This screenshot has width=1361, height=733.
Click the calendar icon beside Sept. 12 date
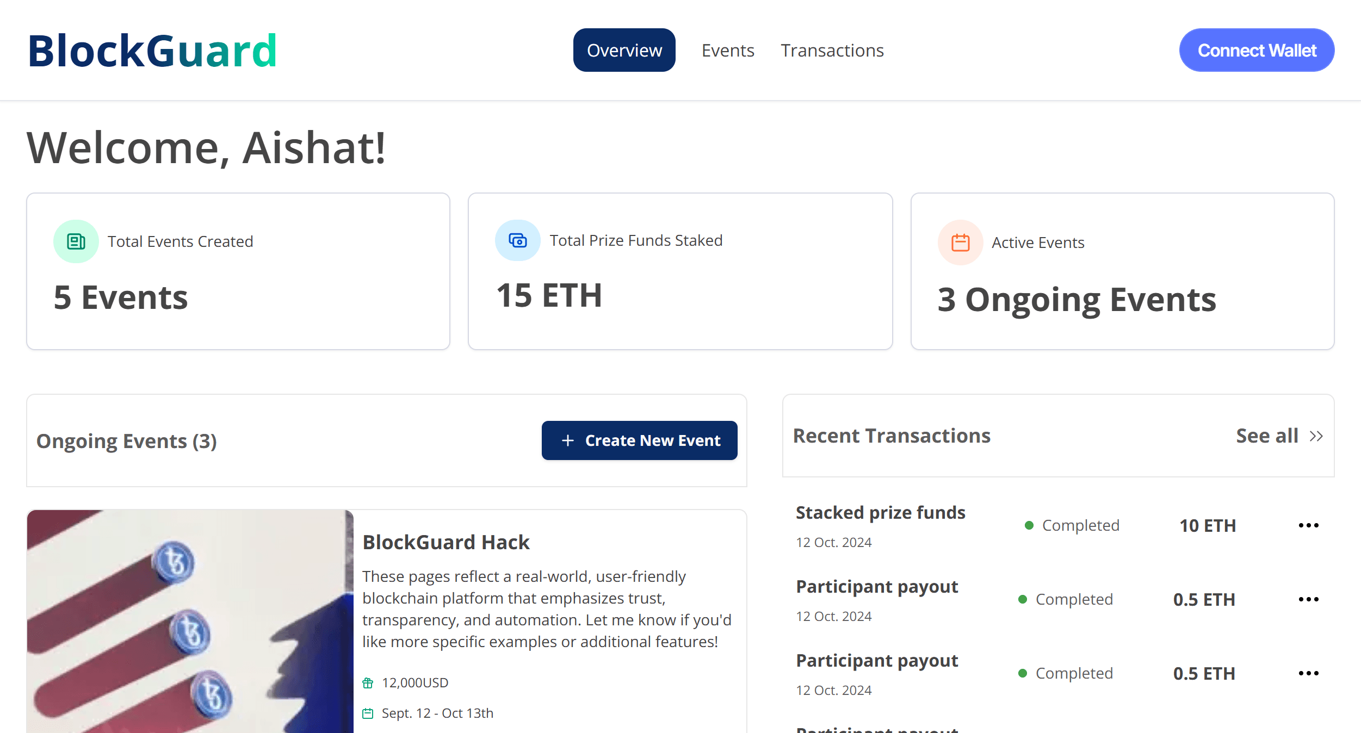tap(368, 713)
